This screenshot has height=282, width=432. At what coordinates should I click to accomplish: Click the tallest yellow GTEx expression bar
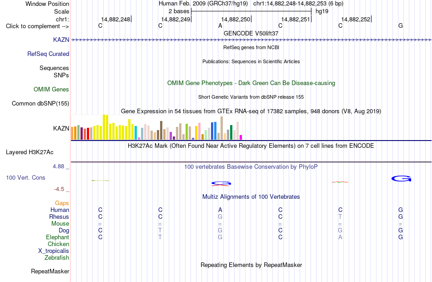(104, 127)
